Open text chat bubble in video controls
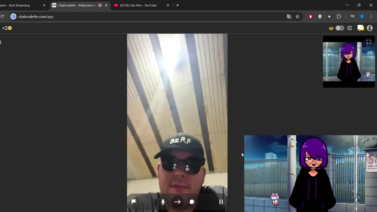Screen dimensions: 377x212 pos(192,202)
